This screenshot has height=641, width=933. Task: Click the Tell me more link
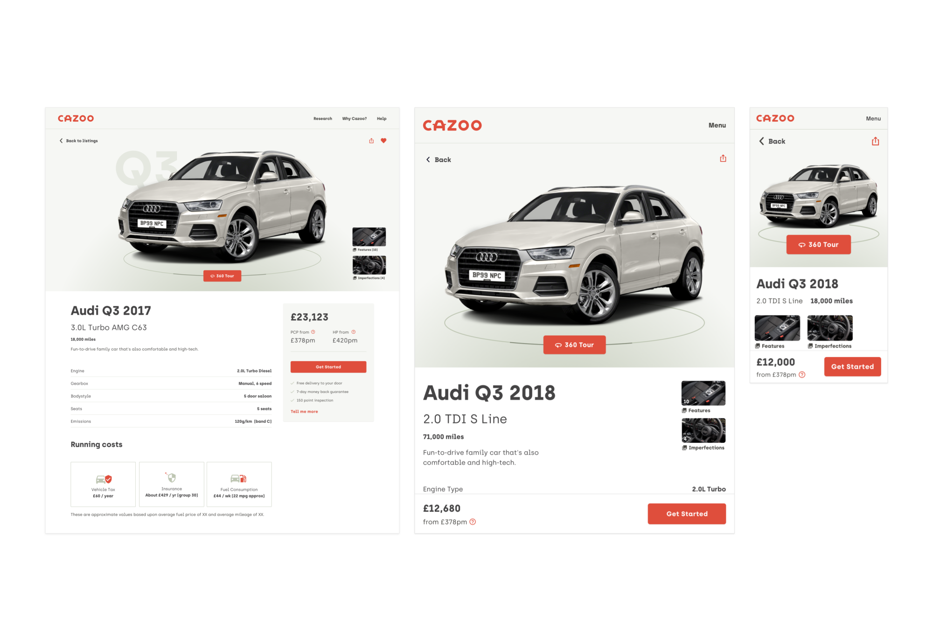[x=304, y=412]
